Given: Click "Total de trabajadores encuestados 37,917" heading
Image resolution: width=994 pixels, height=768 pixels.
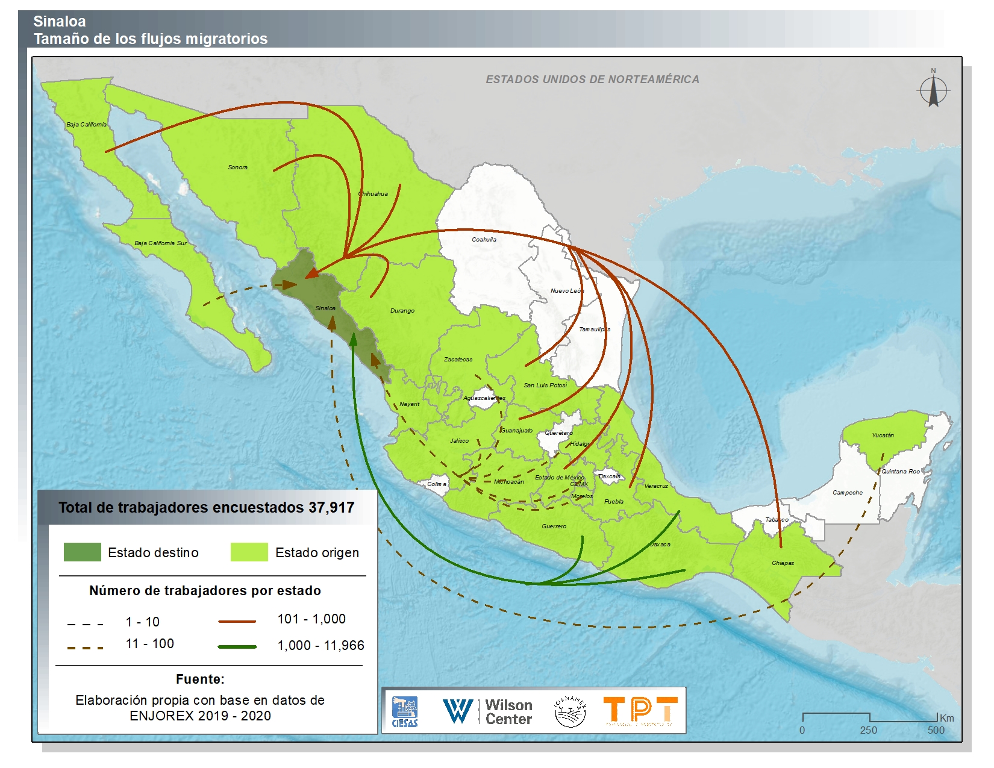Looking at the screenshot, I should pyautogui.click(x=207, y=507).
